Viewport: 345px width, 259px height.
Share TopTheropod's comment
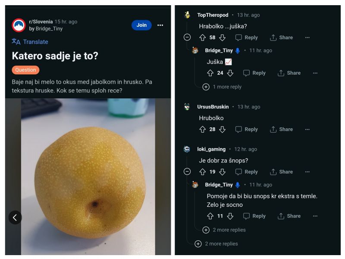pos(281,38)
